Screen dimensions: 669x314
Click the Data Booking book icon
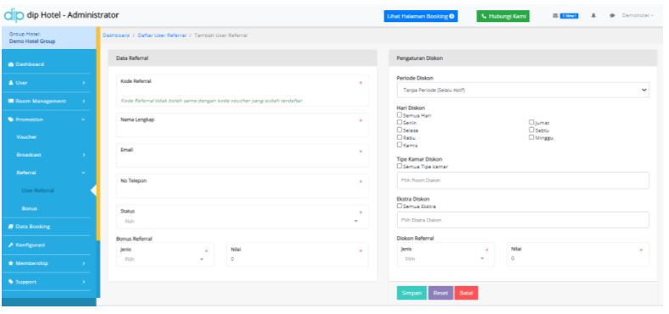coord(11,227)
